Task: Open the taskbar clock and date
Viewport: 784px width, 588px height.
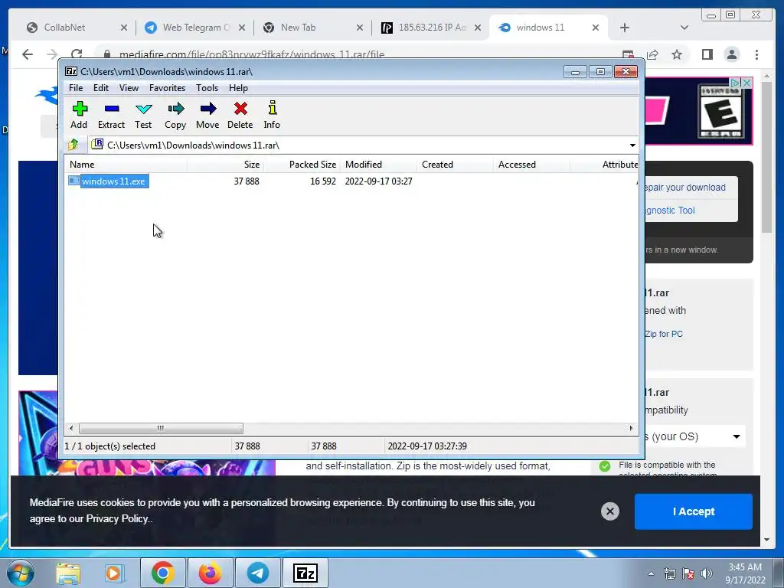Action: point(745,573)
